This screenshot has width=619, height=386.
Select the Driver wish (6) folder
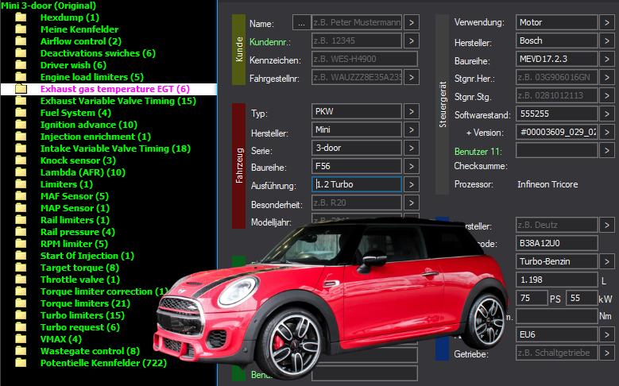[73, 65]
